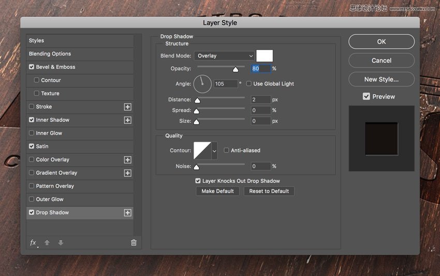The width and height of the screenshot is (440, 276).
Task: Enable the Use Global Light checkbox
Action: click(249, 84)
